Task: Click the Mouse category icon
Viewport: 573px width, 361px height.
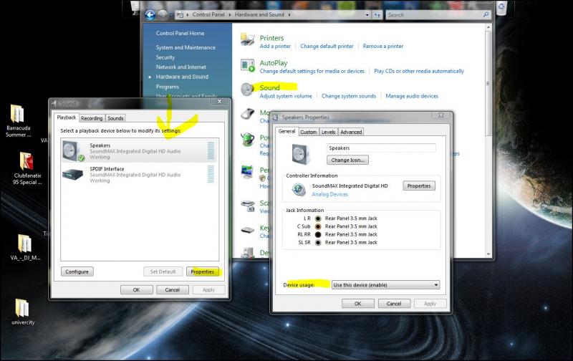Action: tap(247, 114)
